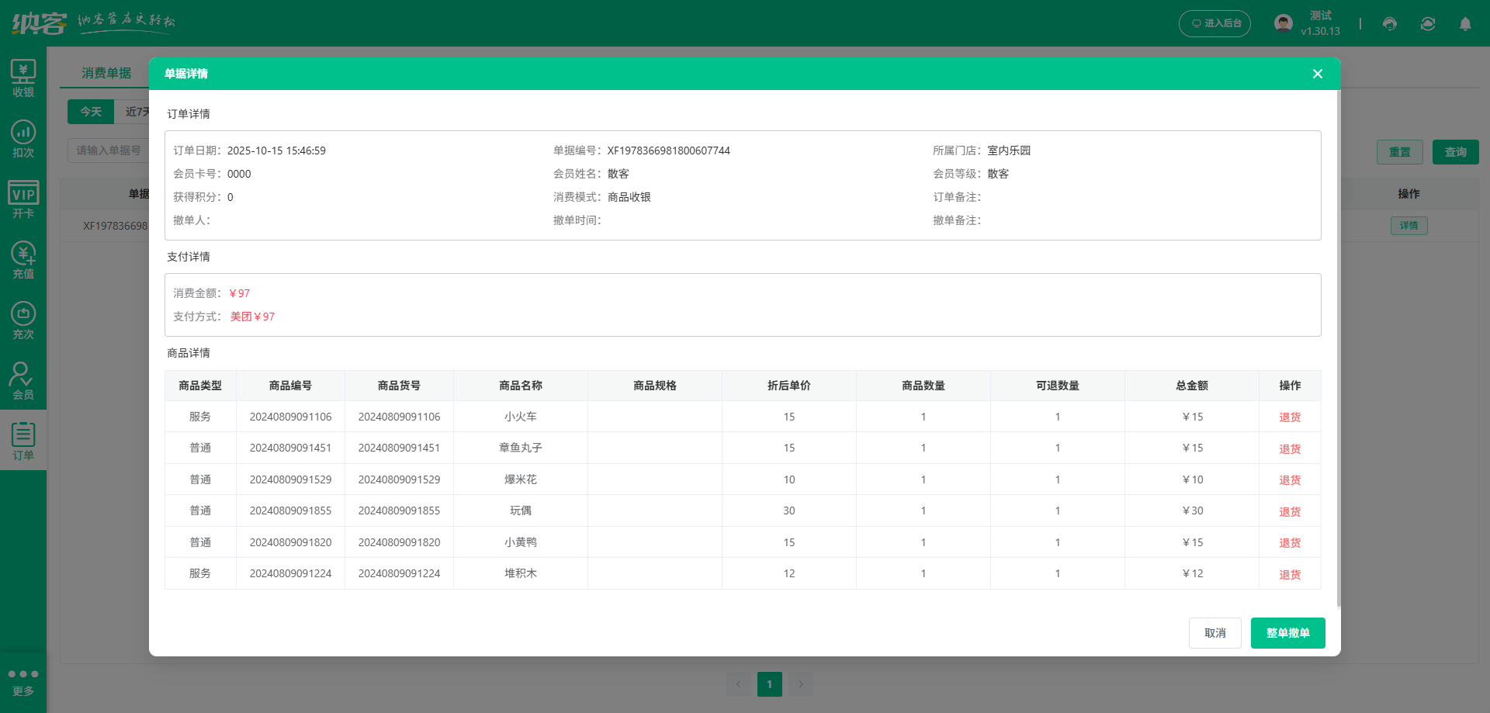This screenshot has height=713, width=1490.
Task: Click the notification bell icon
Action: pyautogui.click(x=1465, y=24)
